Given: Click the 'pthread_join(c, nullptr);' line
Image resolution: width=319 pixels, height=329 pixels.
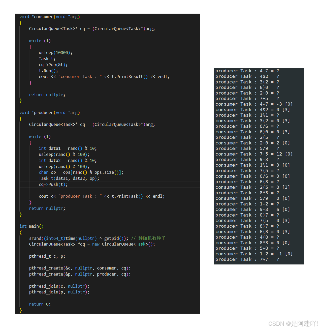Looking at the screenshot, I should (59, 286).
